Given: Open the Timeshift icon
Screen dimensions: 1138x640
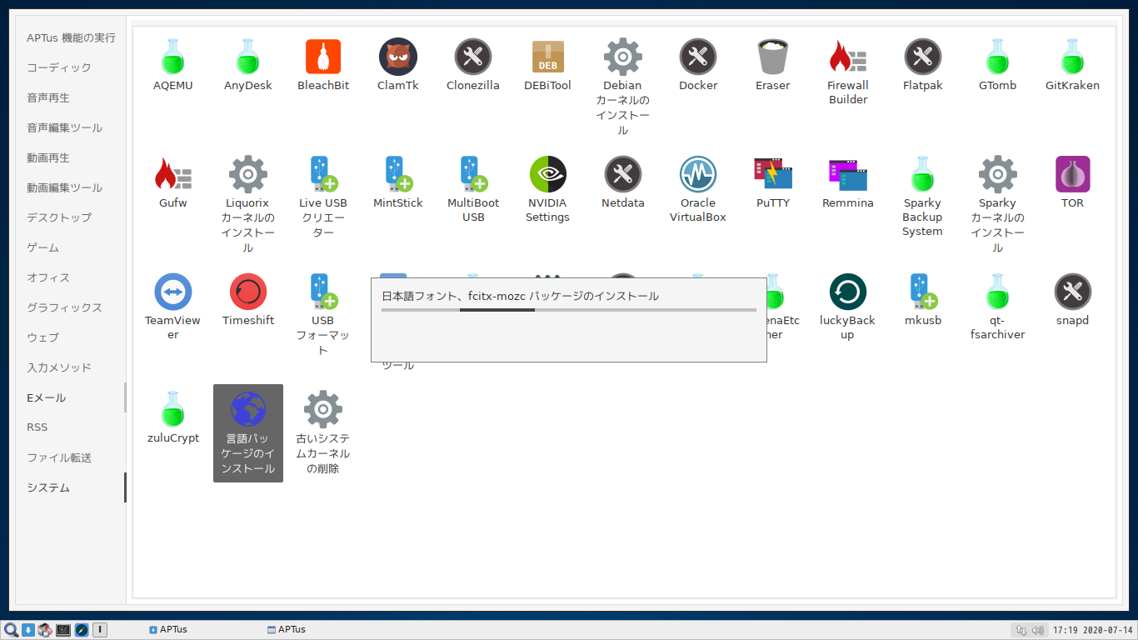Looking at the screenshot, I should 247,292.
